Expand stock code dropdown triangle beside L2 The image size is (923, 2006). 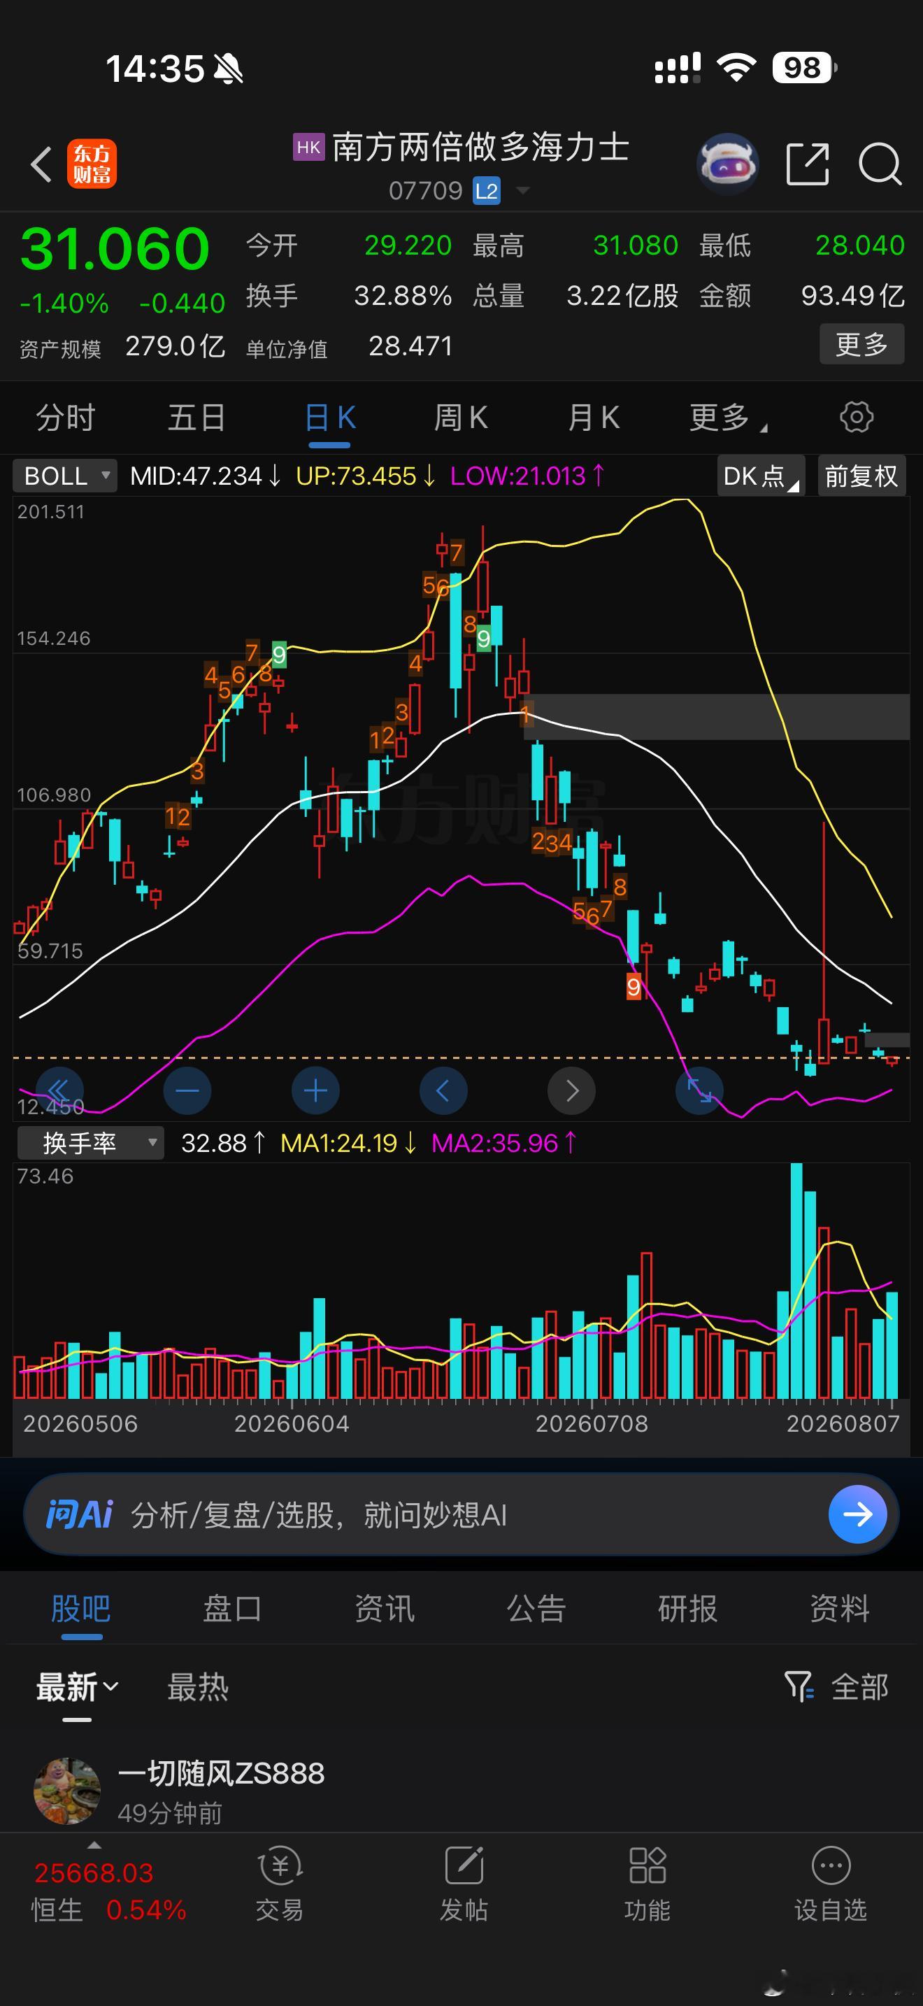(523, 190)
